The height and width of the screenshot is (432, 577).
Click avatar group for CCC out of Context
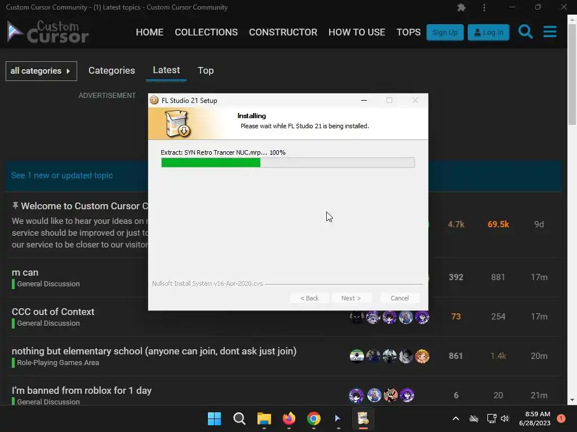[389, 317]
